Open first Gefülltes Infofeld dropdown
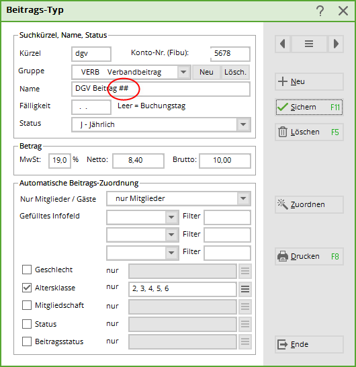The width and height of the screenshot is (356, 367). (171, 217)
